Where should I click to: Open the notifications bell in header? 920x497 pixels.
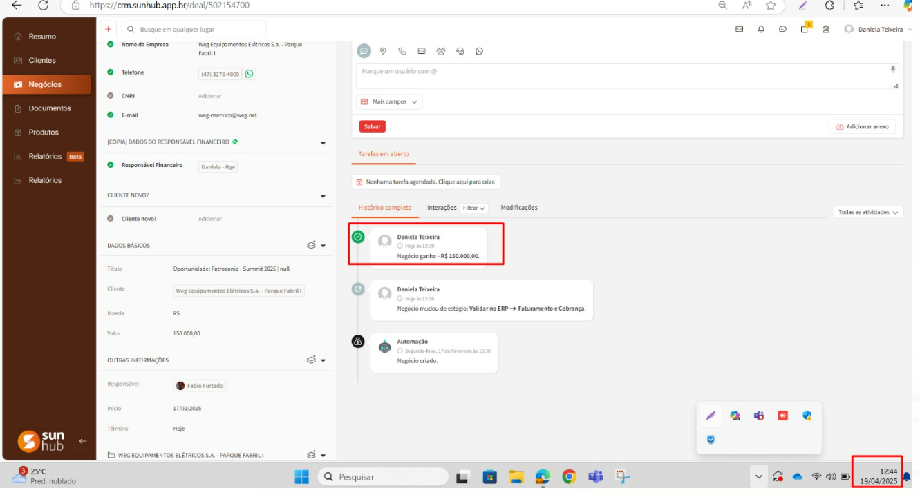point(761,30)
